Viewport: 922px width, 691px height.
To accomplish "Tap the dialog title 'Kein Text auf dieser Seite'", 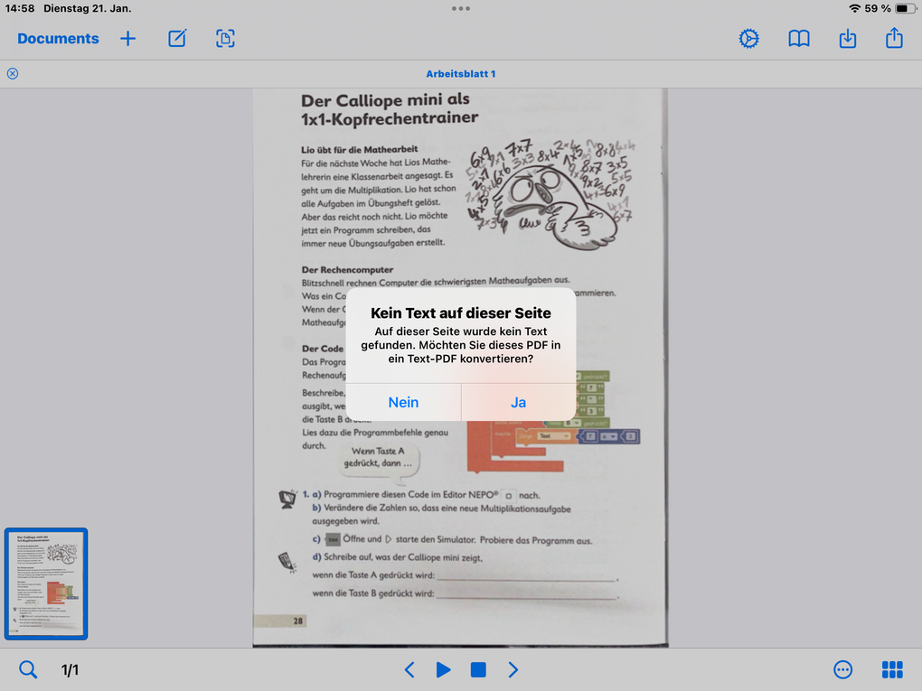I will coord(460,313).
